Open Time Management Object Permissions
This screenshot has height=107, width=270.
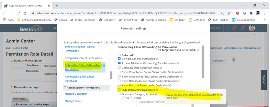pyautogui.click(x=80, y=49)
